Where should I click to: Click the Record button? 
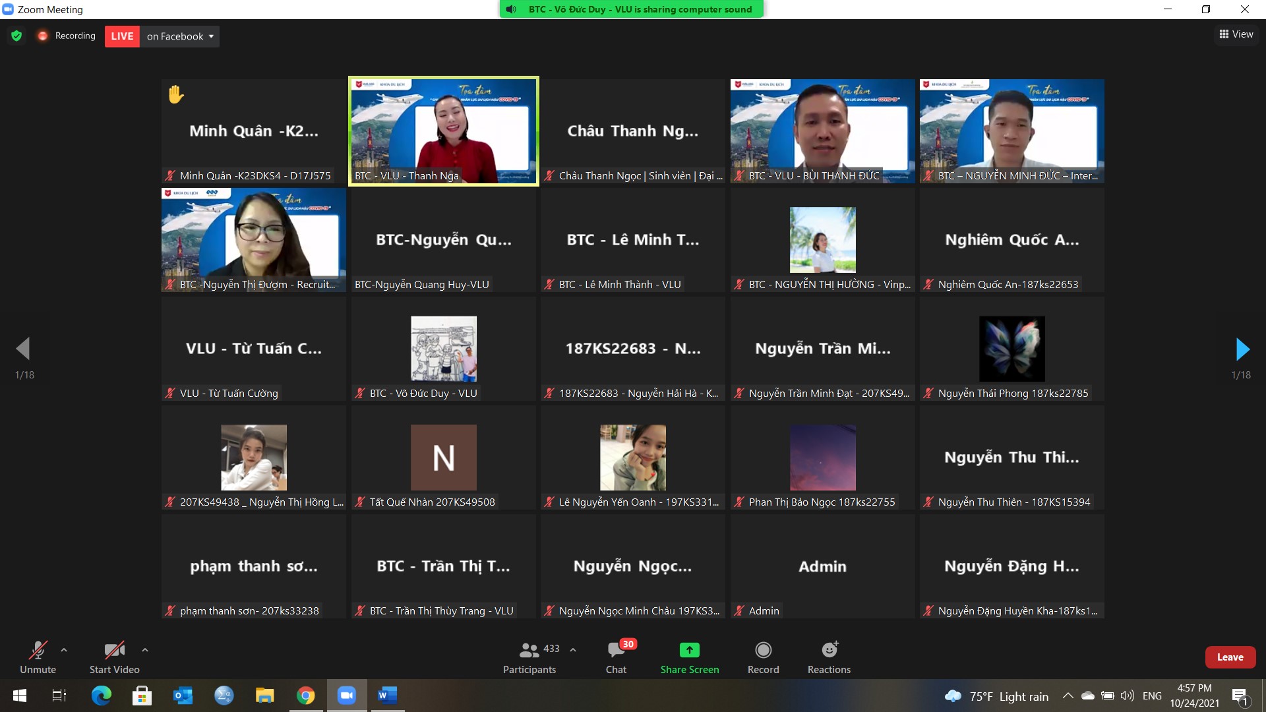coord(764,657)
